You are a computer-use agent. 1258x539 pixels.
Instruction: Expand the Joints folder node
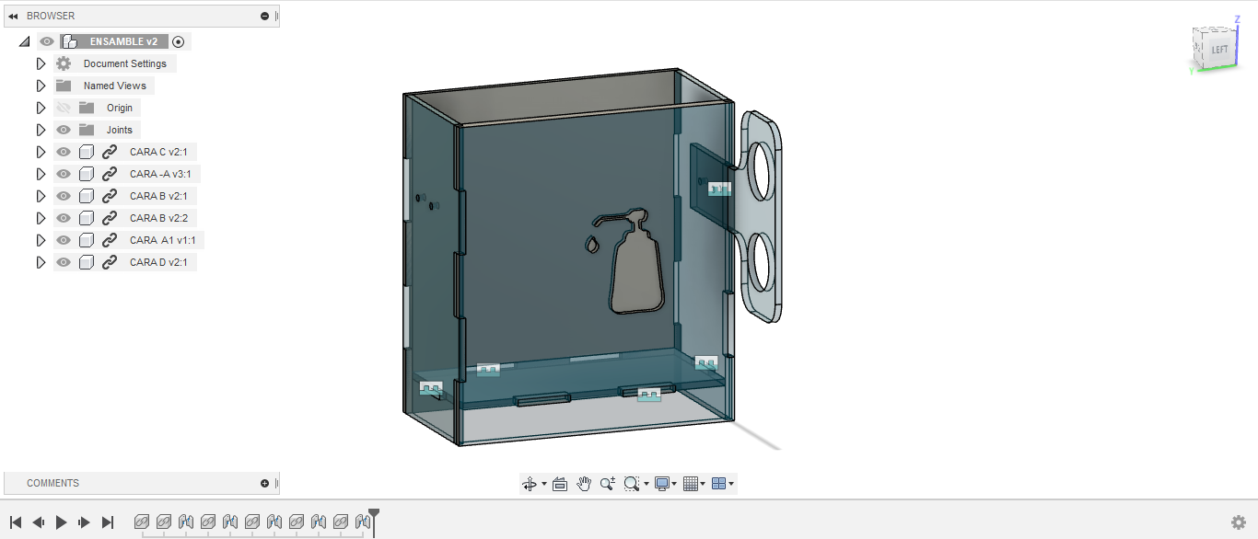click(x=41, y=130)
